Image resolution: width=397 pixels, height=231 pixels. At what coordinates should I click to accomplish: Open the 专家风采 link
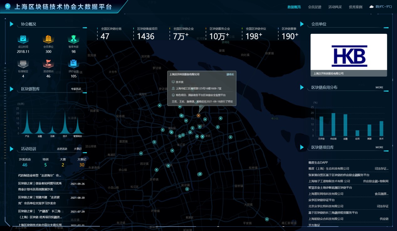(76, 89)
